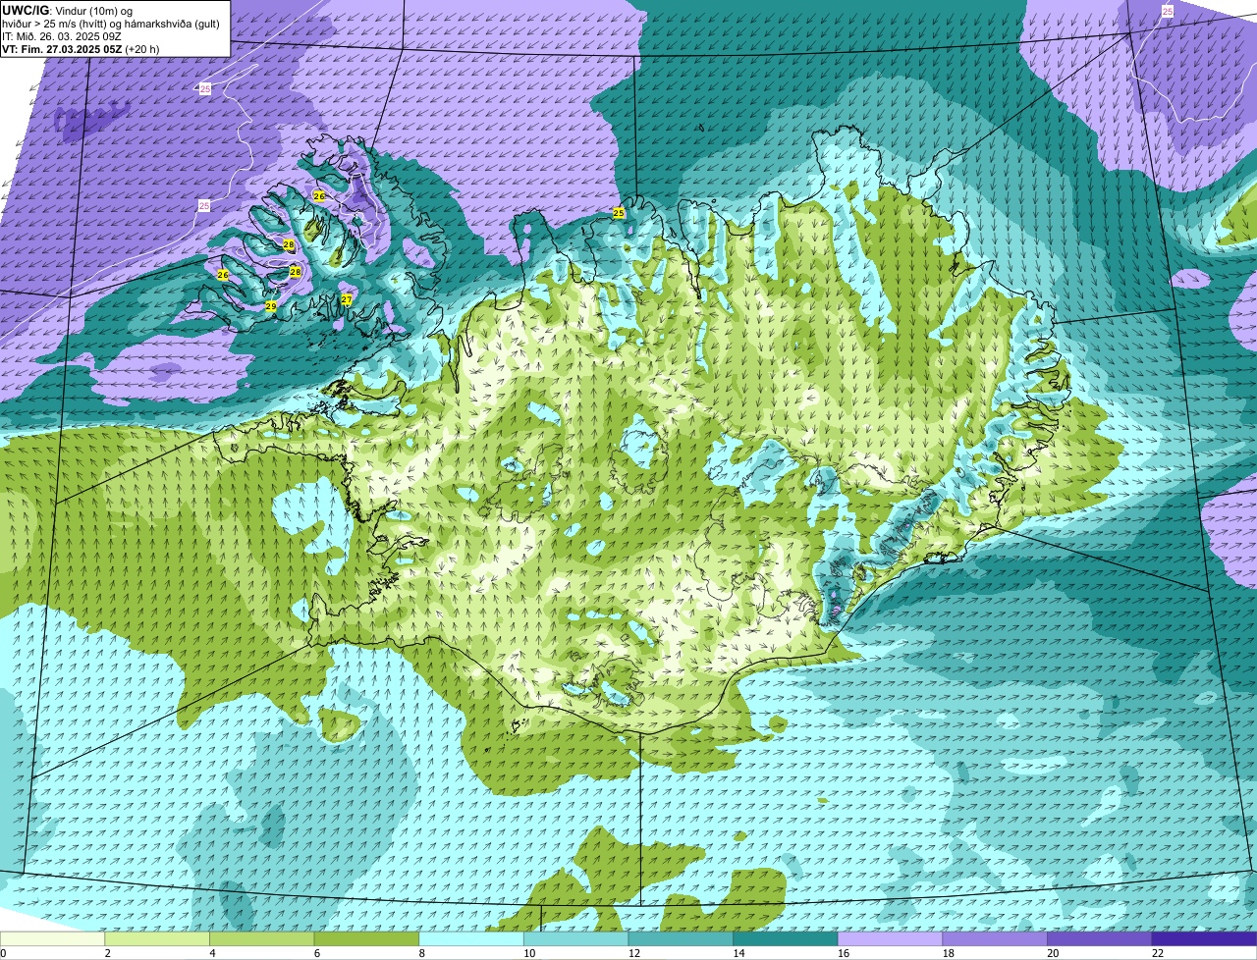
Task: Click the above-22 m/s deep indigo legend swatch
Action: (1204, 938)
